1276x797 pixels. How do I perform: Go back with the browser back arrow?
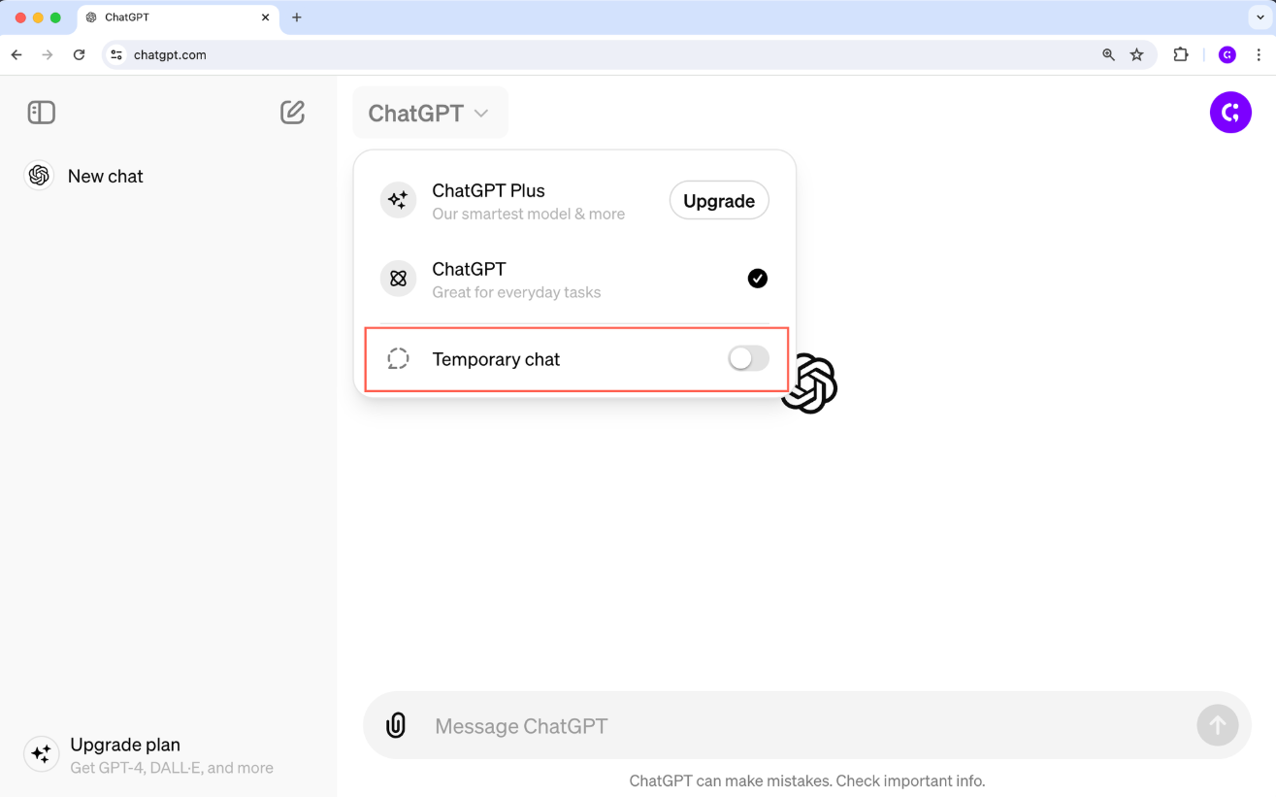(x=16, y=55)
